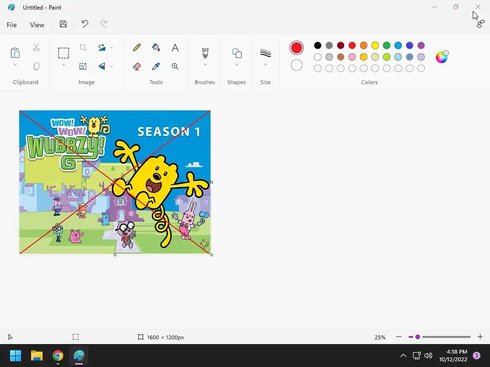Expand the Select tool options chevron

(x=64, y=65)
